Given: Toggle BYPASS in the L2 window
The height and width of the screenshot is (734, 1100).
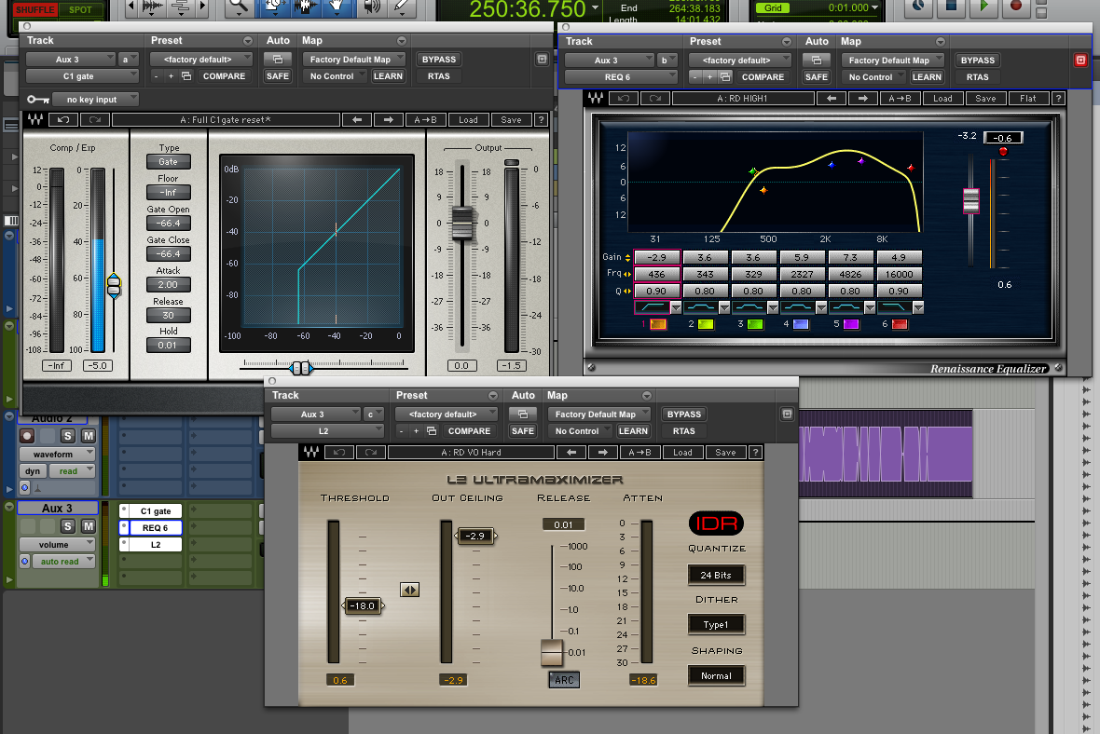Looking at the screenshot, I should point(684,415).
